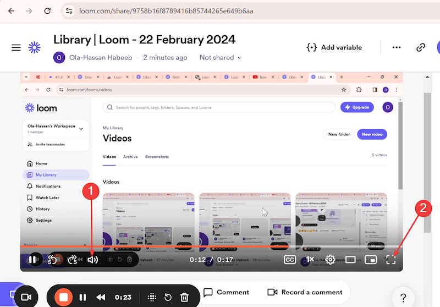This screenshot has width=440, height=307.
Task: Change playback speed from 1x
Action: point(310,259)
